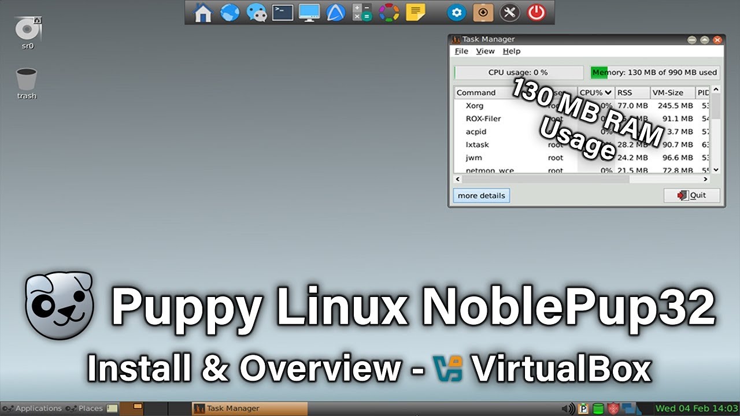
Task: Select the acpid process row
Action: pyautogui.click(x=582, y=132)
